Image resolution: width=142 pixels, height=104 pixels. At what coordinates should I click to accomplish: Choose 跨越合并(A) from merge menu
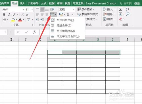[x=67, y=25]
